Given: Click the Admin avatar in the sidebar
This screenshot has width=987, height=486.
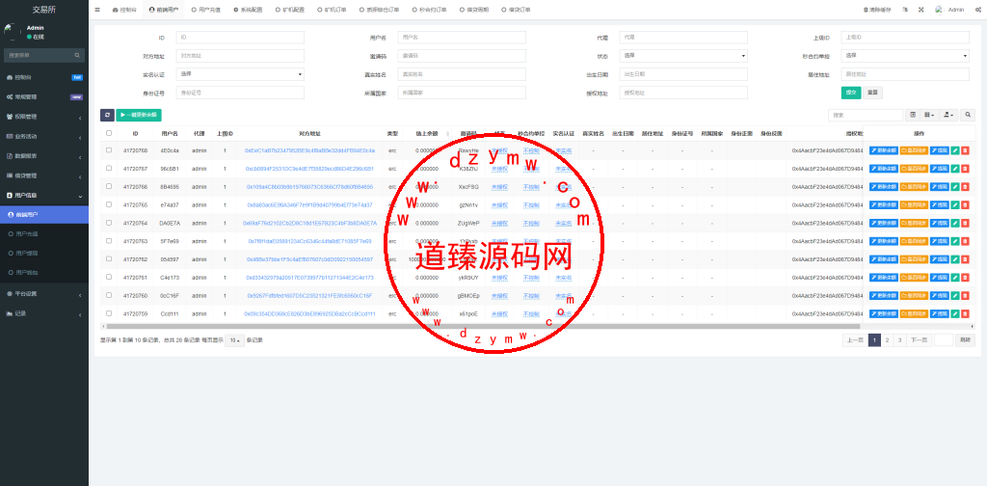Looking at the screenshot, I should point(12,32).
